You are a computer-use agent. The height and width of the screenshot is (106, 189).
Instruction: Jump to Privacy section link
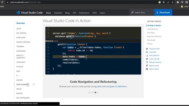click(150, 44)
